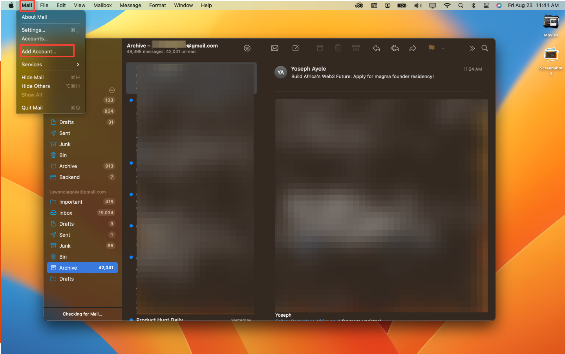
Task: Flag the selected message
Action: 431,48
